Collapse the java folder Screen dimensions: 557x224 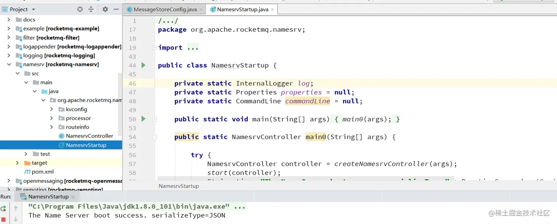pos(34,91)
